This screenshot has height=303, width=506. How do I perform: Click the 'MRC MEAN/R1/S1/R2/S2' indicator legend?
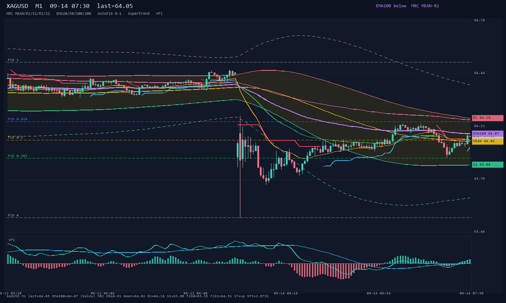(28, 14)
